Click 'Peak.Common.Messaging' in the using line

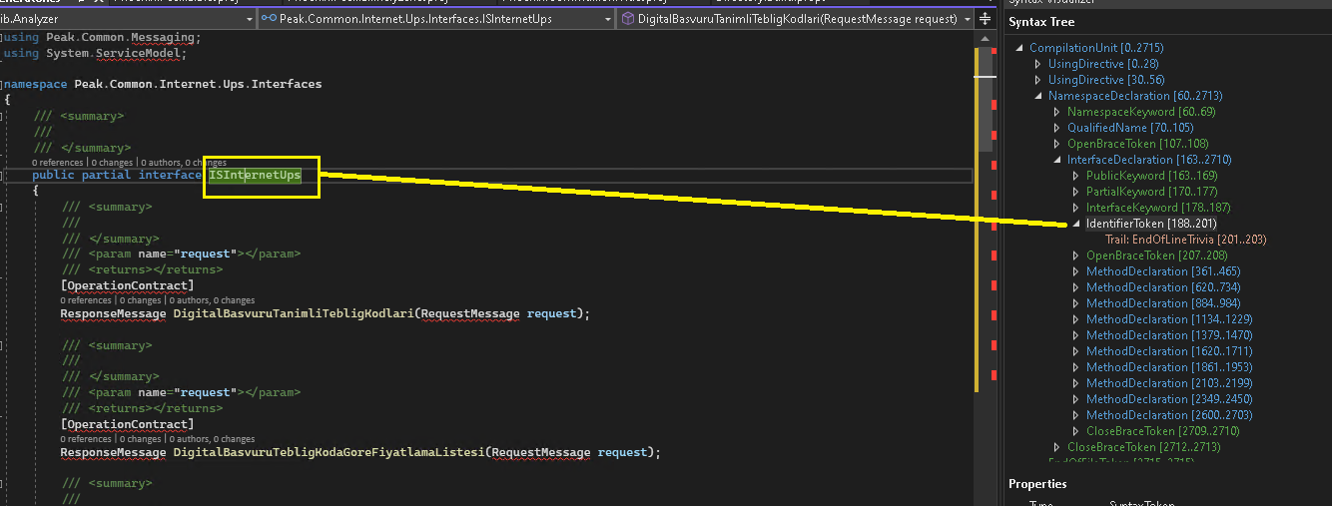[x=123, y=38]
